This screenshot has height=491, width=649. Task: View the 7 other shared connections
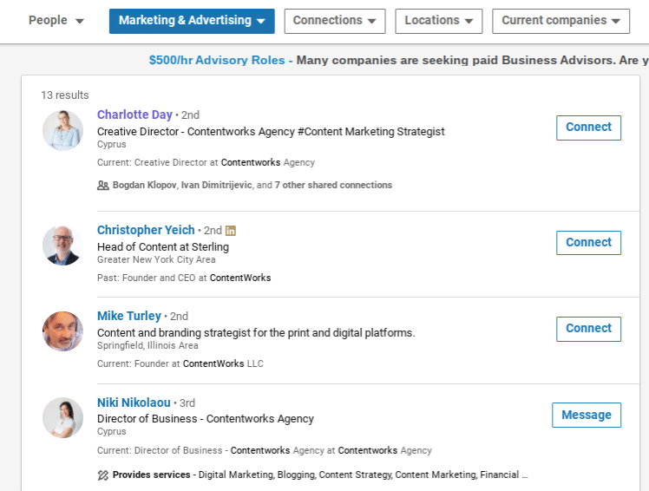pos(333,185)
